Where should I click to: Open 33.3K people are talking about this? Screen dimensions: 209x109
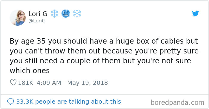pos(68,102)
